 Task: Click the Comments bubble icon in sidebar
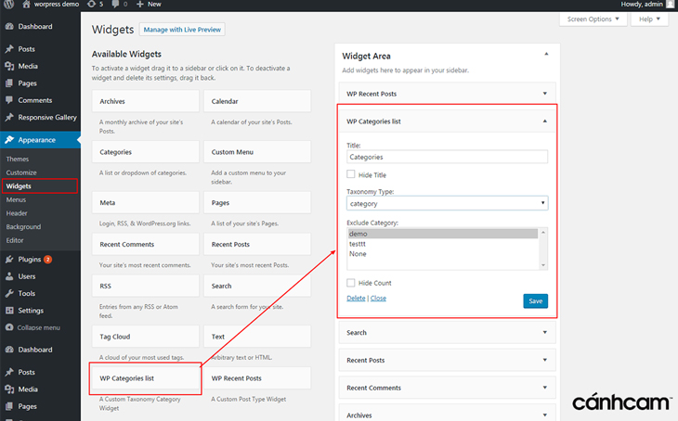pos(9,100)
